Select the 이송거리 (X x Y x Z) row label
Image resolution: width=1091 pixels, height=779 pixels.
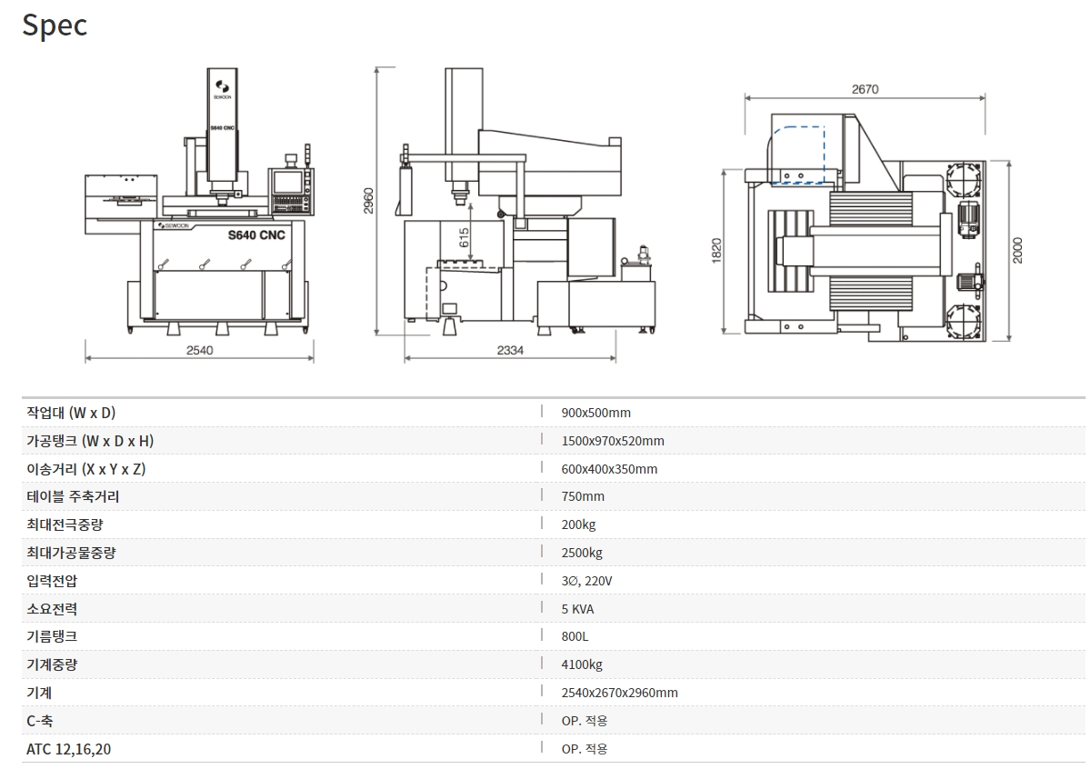(86, 469)
